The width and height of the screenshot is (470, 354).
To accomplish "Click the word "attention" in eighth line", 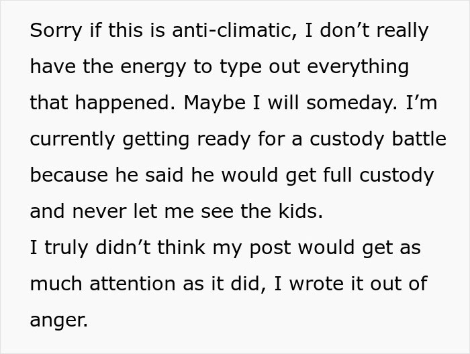I will pos(132,284).
